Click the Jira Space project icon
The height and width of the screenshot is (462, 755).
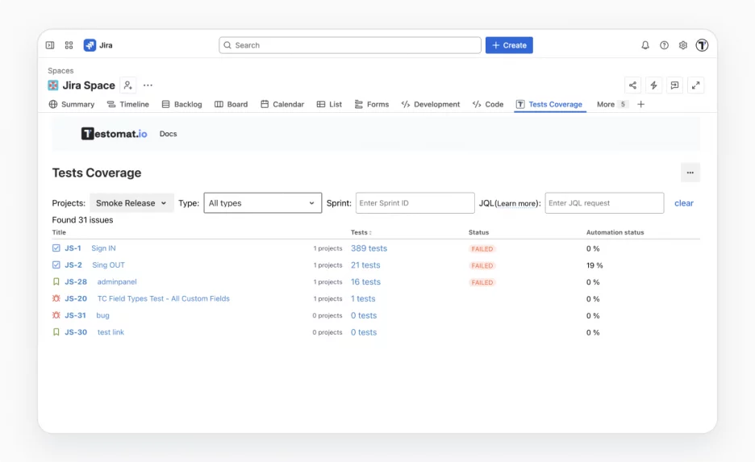pyautogui.click(x=53, y=85)
